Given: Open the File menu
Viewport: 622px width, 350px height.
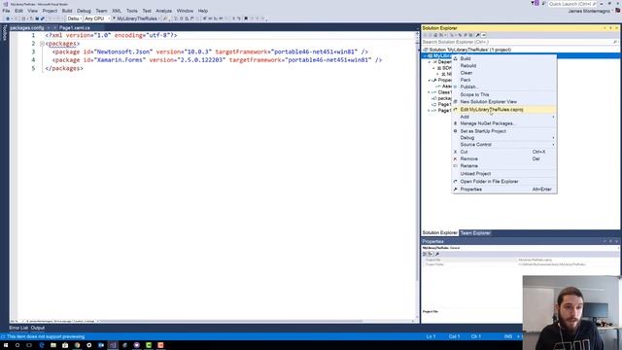Looking at the screenshot, I should coord(6,11).
